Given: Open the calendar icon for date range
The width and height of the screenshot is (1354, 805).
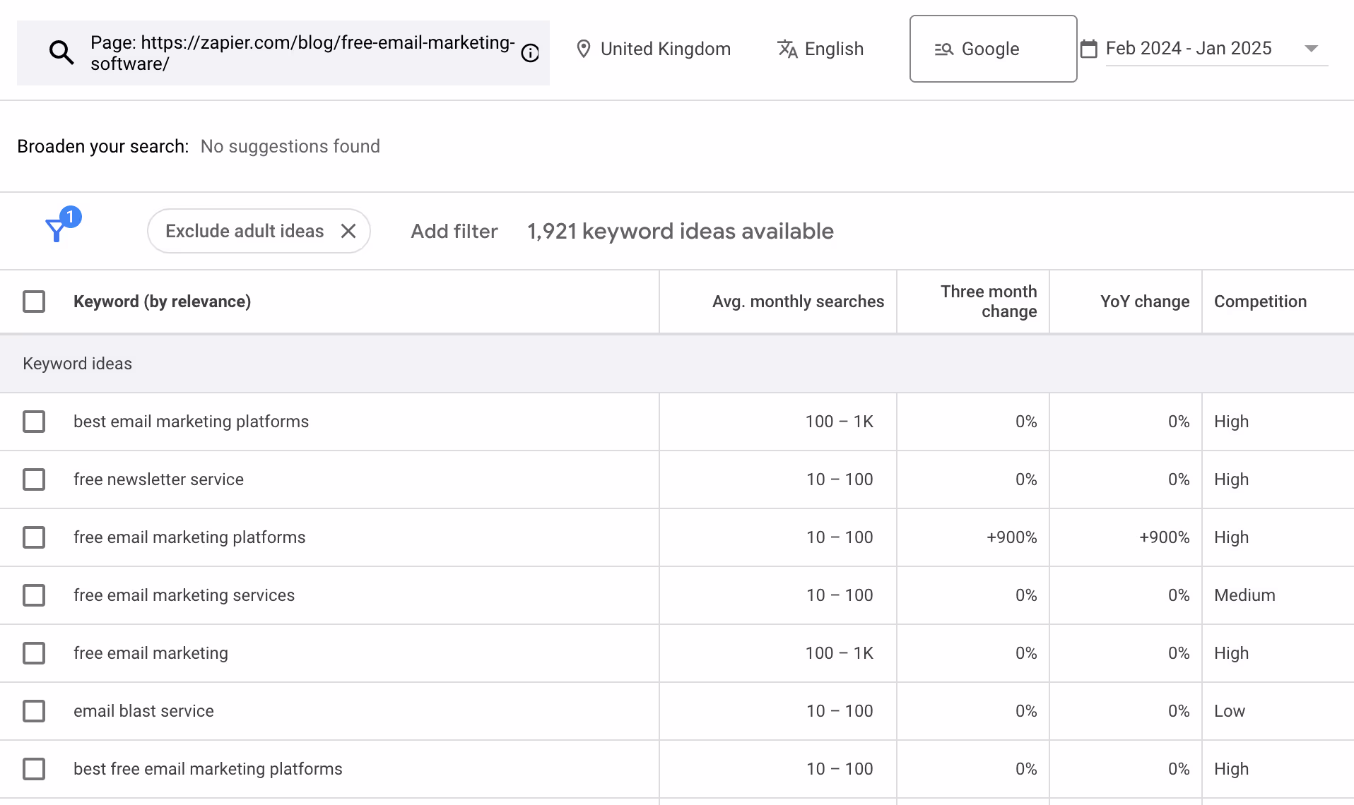Looking at the screenshot, I should [x=1089, y=49].
